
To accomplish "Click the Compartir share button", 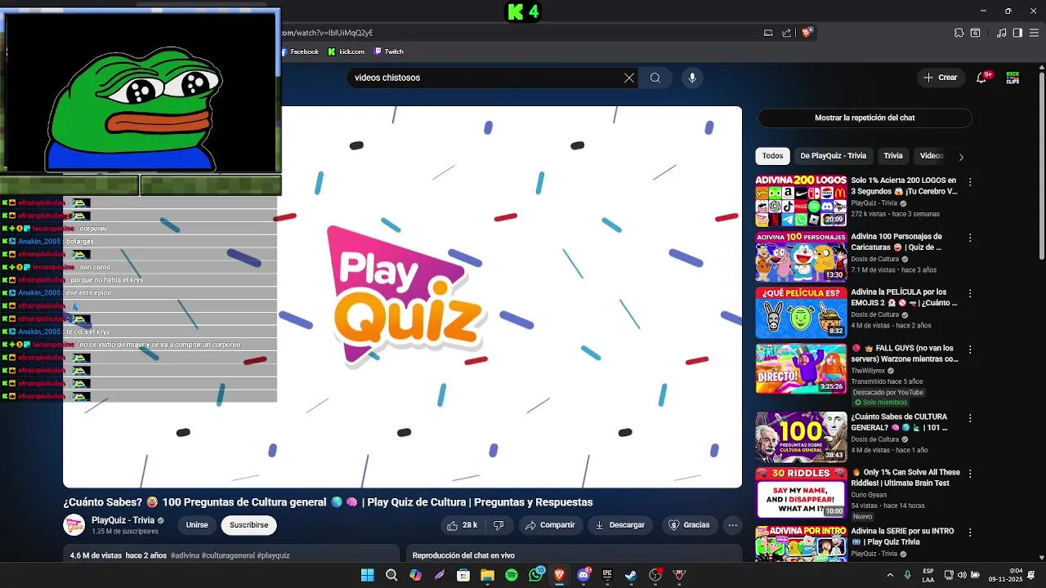I will click(549, 525).
